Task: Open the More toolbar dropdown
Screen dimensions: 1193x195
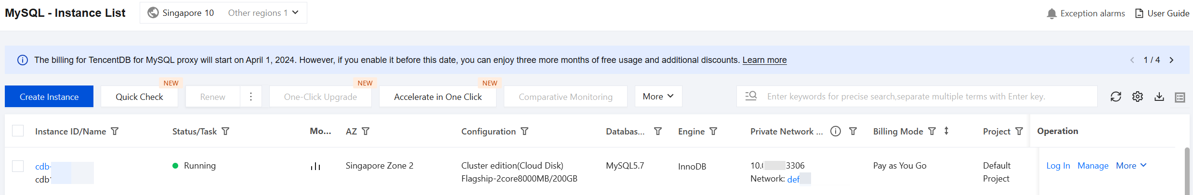Action: (x=658, y=97)
